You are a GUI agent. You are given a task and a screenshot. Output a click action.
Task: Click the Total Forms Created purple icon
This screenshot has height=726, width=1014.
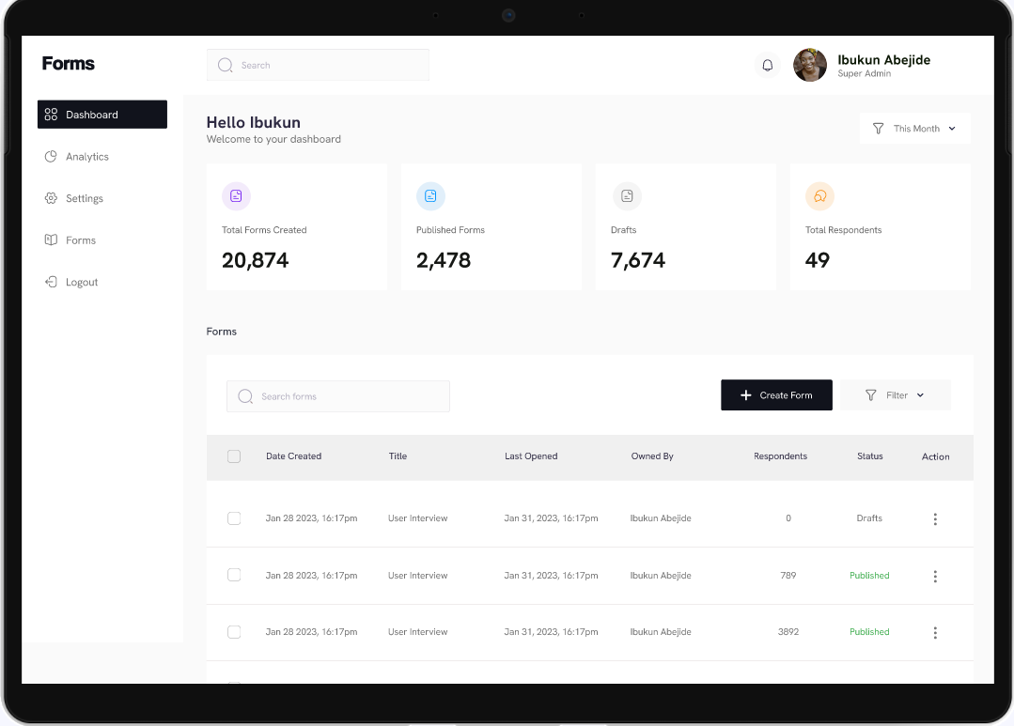click(x=236, y=196)
